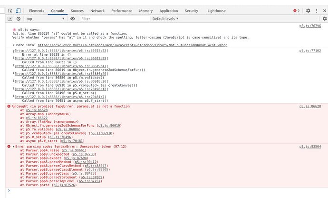Click error icon beside Error parsing code
This screenshot has width=328, height=198.
click(9, 147)
